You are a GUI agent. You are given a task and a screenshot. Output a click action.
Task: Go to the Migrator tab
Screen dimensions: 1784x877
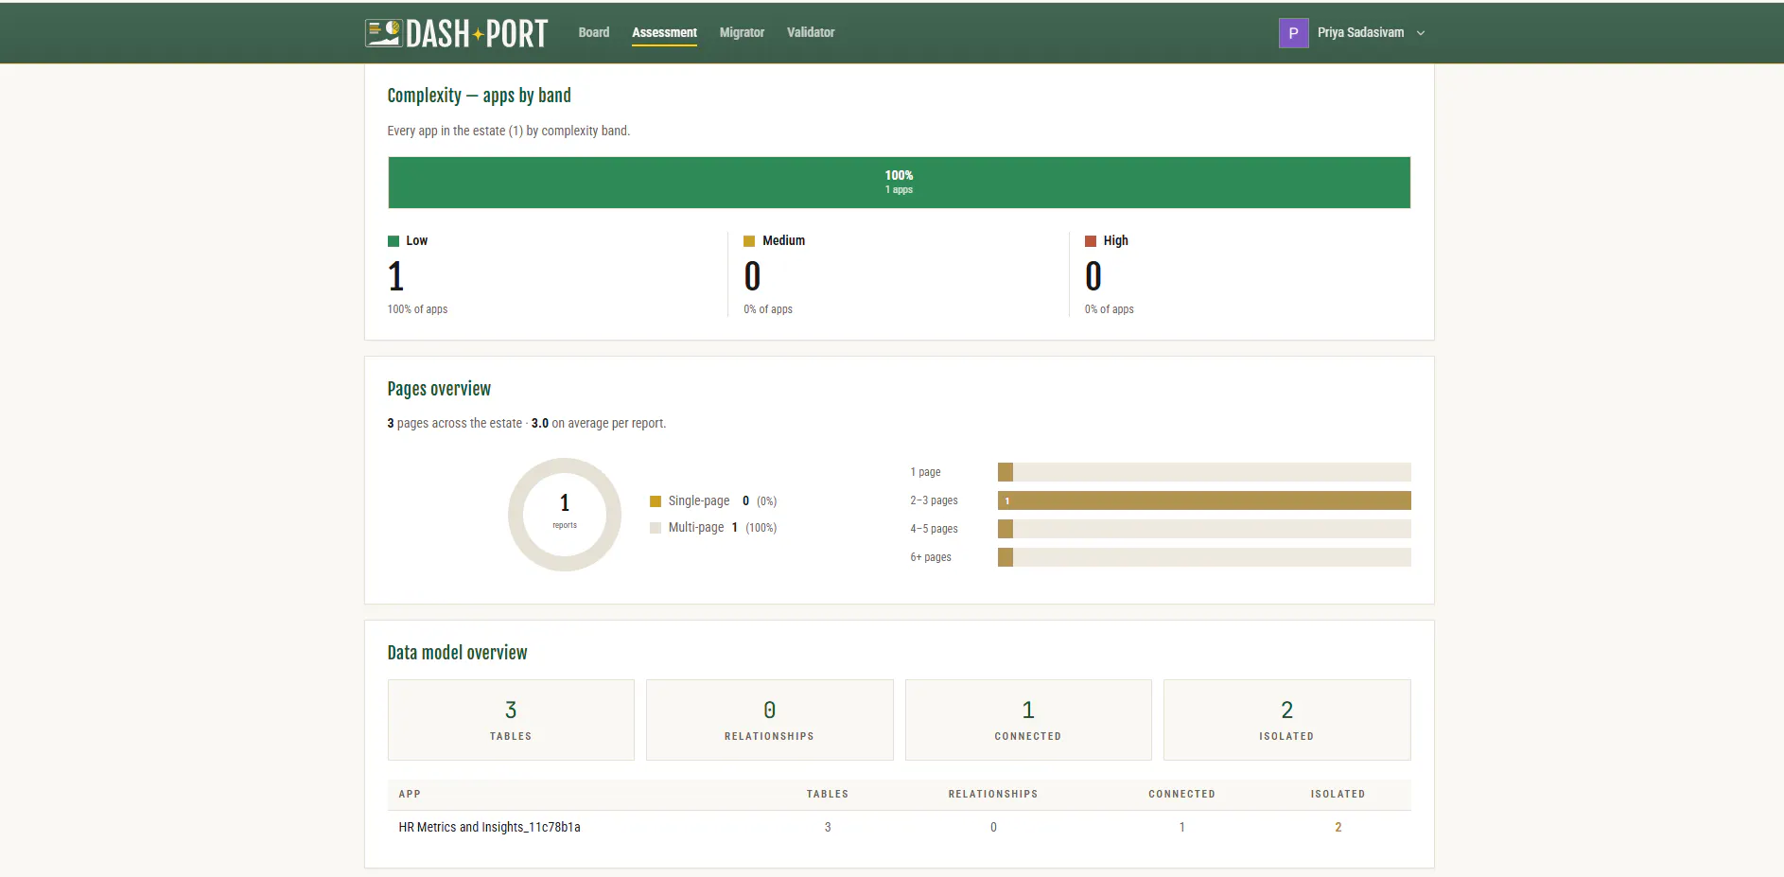(x=742, y=32)
